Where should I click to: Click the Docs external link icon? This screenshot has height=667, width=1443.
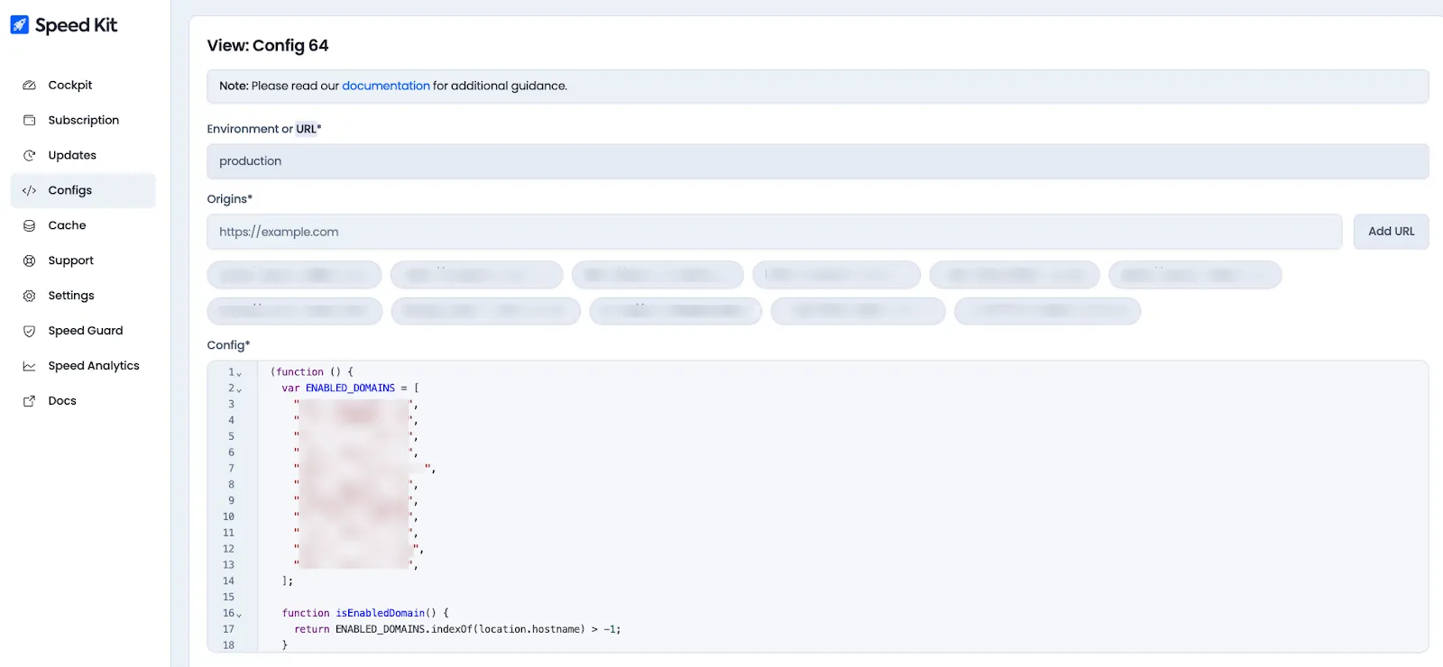tap(29, 401)
